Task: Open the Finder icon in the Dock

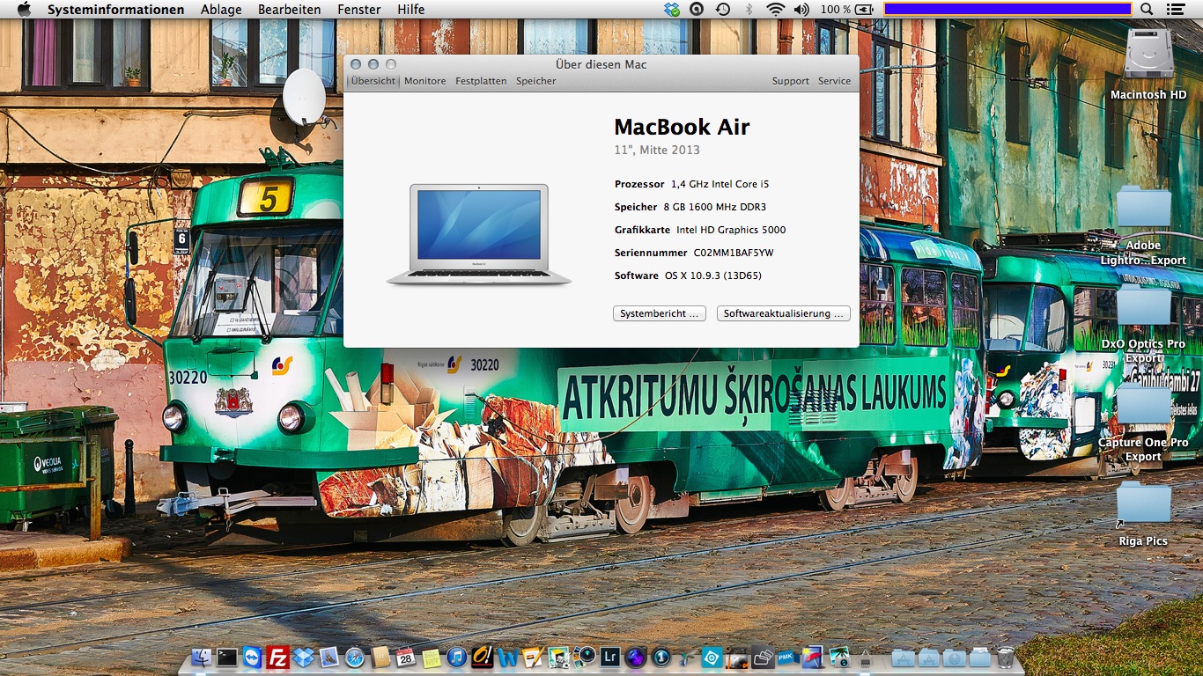Action: (201, 658)
